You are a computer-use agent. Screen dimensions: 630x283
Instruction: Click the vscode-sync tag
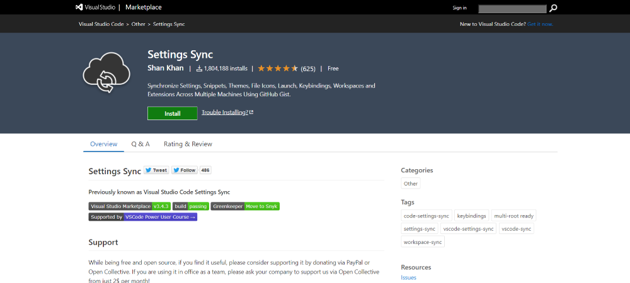point(517,229)
